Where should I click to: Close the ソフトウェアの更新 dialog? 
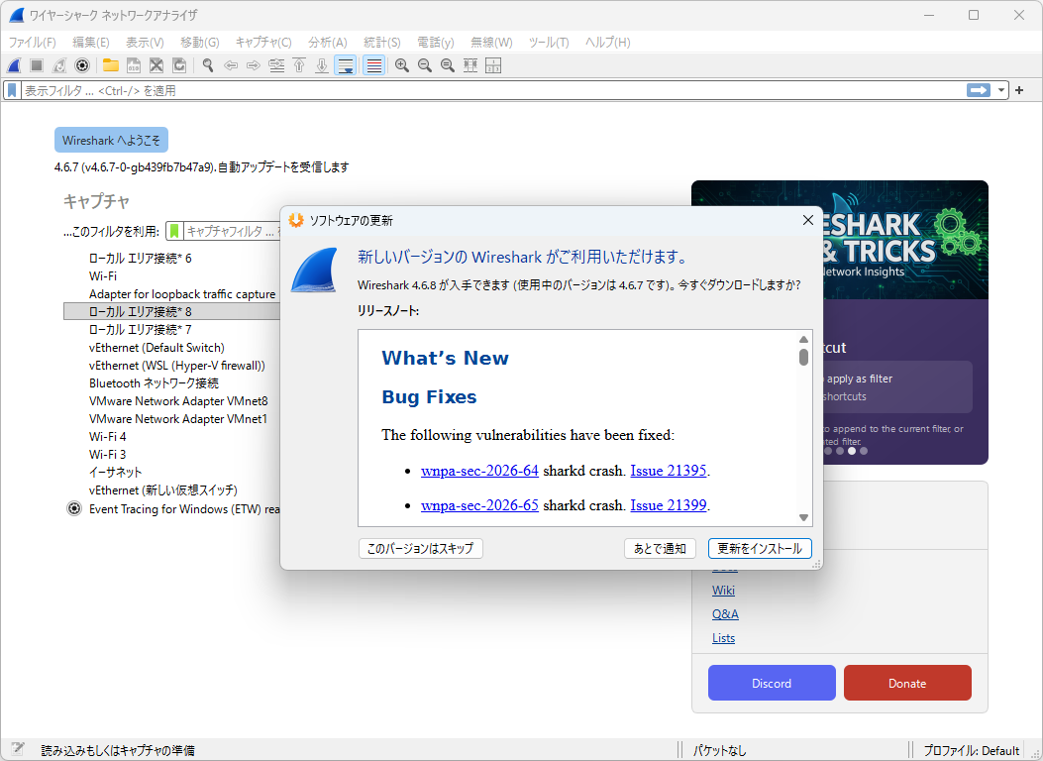(807, 220)
